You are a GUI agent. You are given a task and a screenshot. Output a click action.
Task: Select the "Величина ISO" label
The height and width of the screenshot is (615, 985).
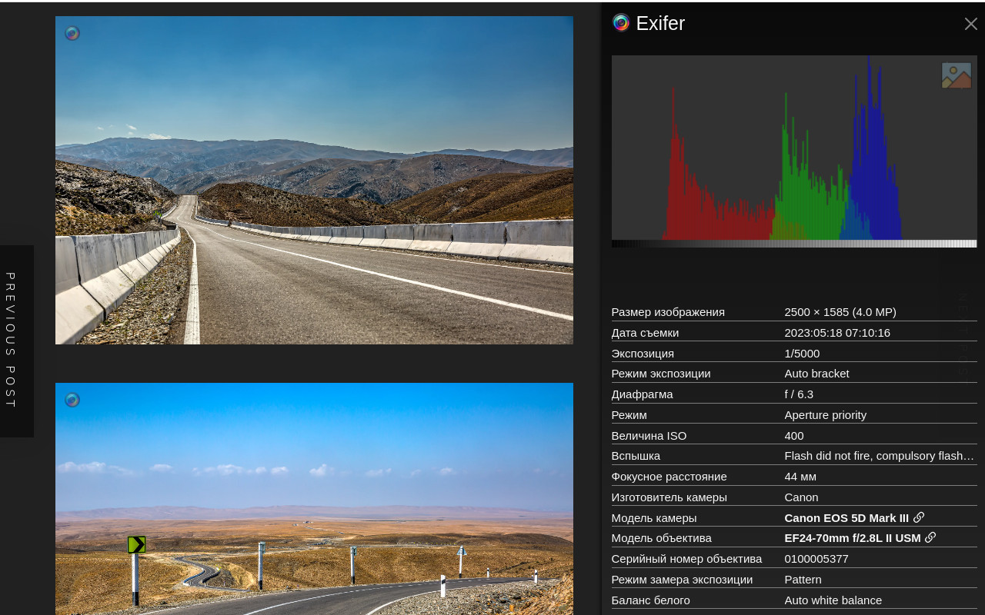tap(649, 436)
